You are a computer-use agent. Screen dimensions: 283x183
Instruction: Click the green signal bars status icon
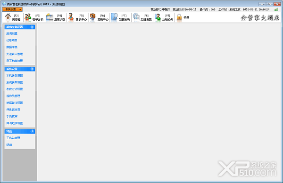coord(276,9)
